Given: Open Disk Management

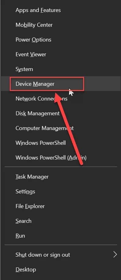Looking at the screenshot, I should 61,113.
